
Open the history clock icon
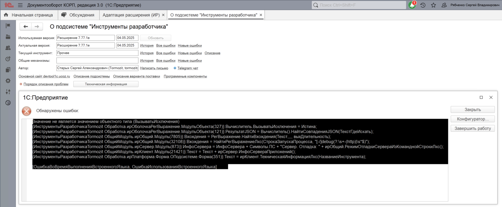pos(423,5)
